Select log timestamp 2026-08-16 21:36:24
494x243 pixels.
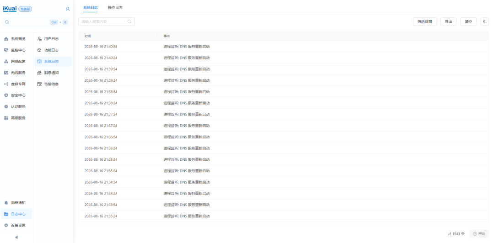[101, 148]
